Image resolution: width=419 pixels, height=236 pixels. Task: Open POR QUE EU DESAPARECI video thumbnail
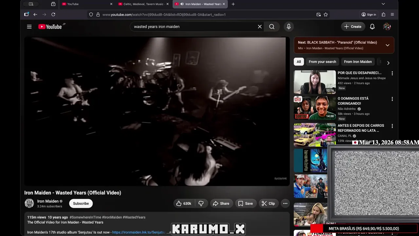point(315,82)
